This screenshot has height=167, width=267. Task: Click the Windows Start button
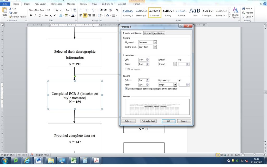[5, 160]
